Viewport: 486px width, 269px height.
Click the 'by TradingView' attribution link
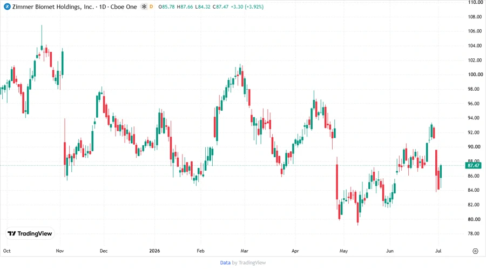point(249,263)
